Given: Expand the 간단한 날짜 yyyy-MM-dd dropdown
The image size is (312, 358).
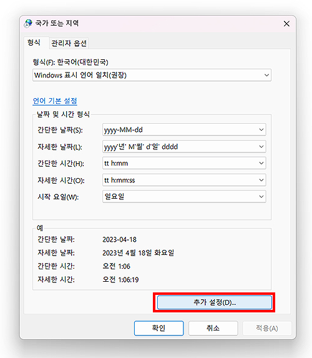Looking at the screenshot, I should pos(184,130).
